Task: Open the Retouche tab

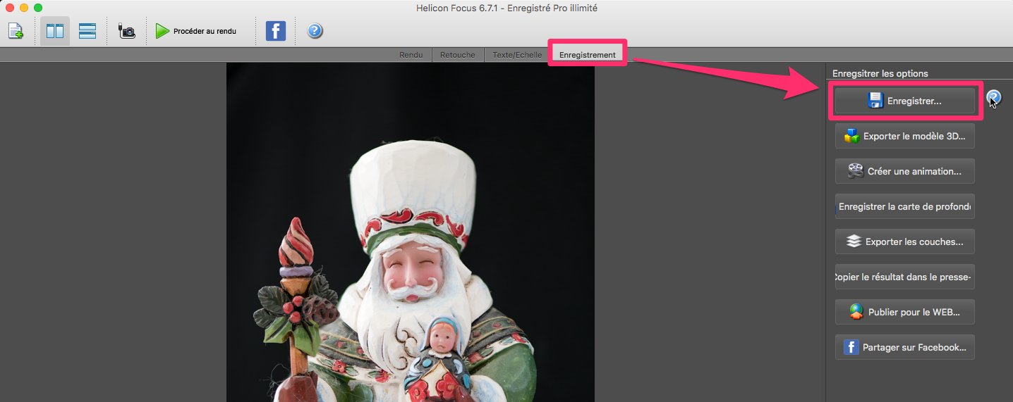Action: coord(457,55)
